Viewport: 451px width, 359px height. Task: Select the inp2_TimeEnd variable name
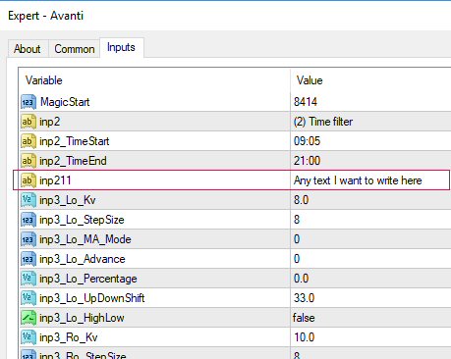73,161
